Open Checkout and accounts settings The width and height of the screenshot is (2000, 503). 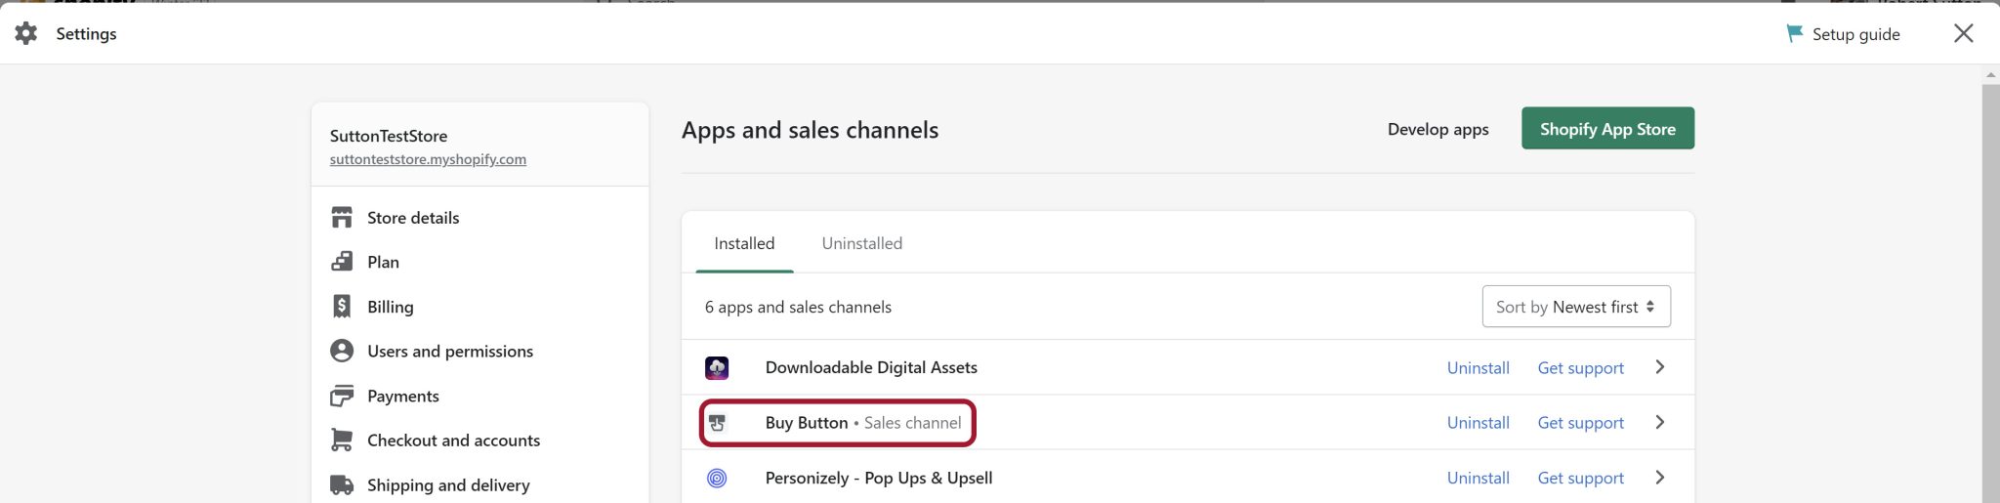pyautogui.click(x=453, y=440)
